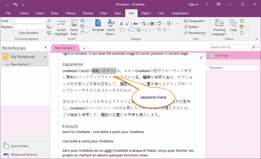Image resolution: width=261 pixels, height=159 pixels.
Task: Click the Replace icon beside Replace field
Action: point(49,27)
